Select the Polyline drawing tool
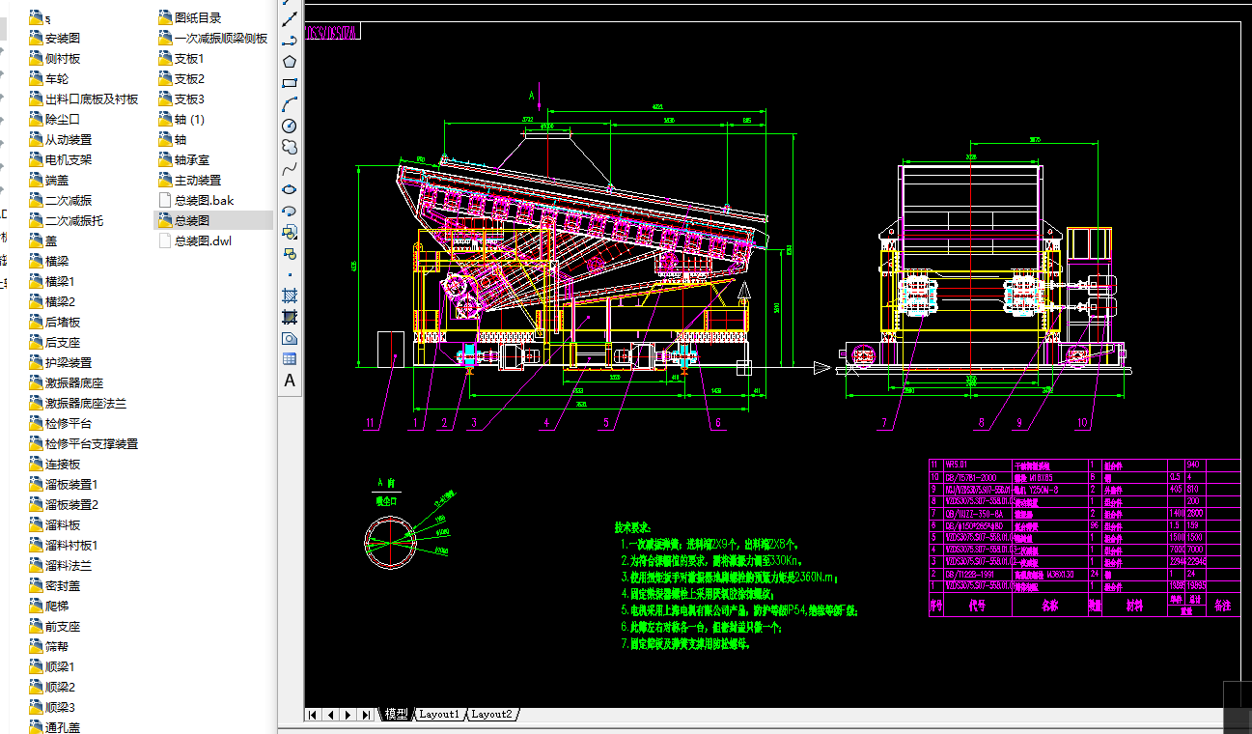1252x734 pixels. (289, 40)
